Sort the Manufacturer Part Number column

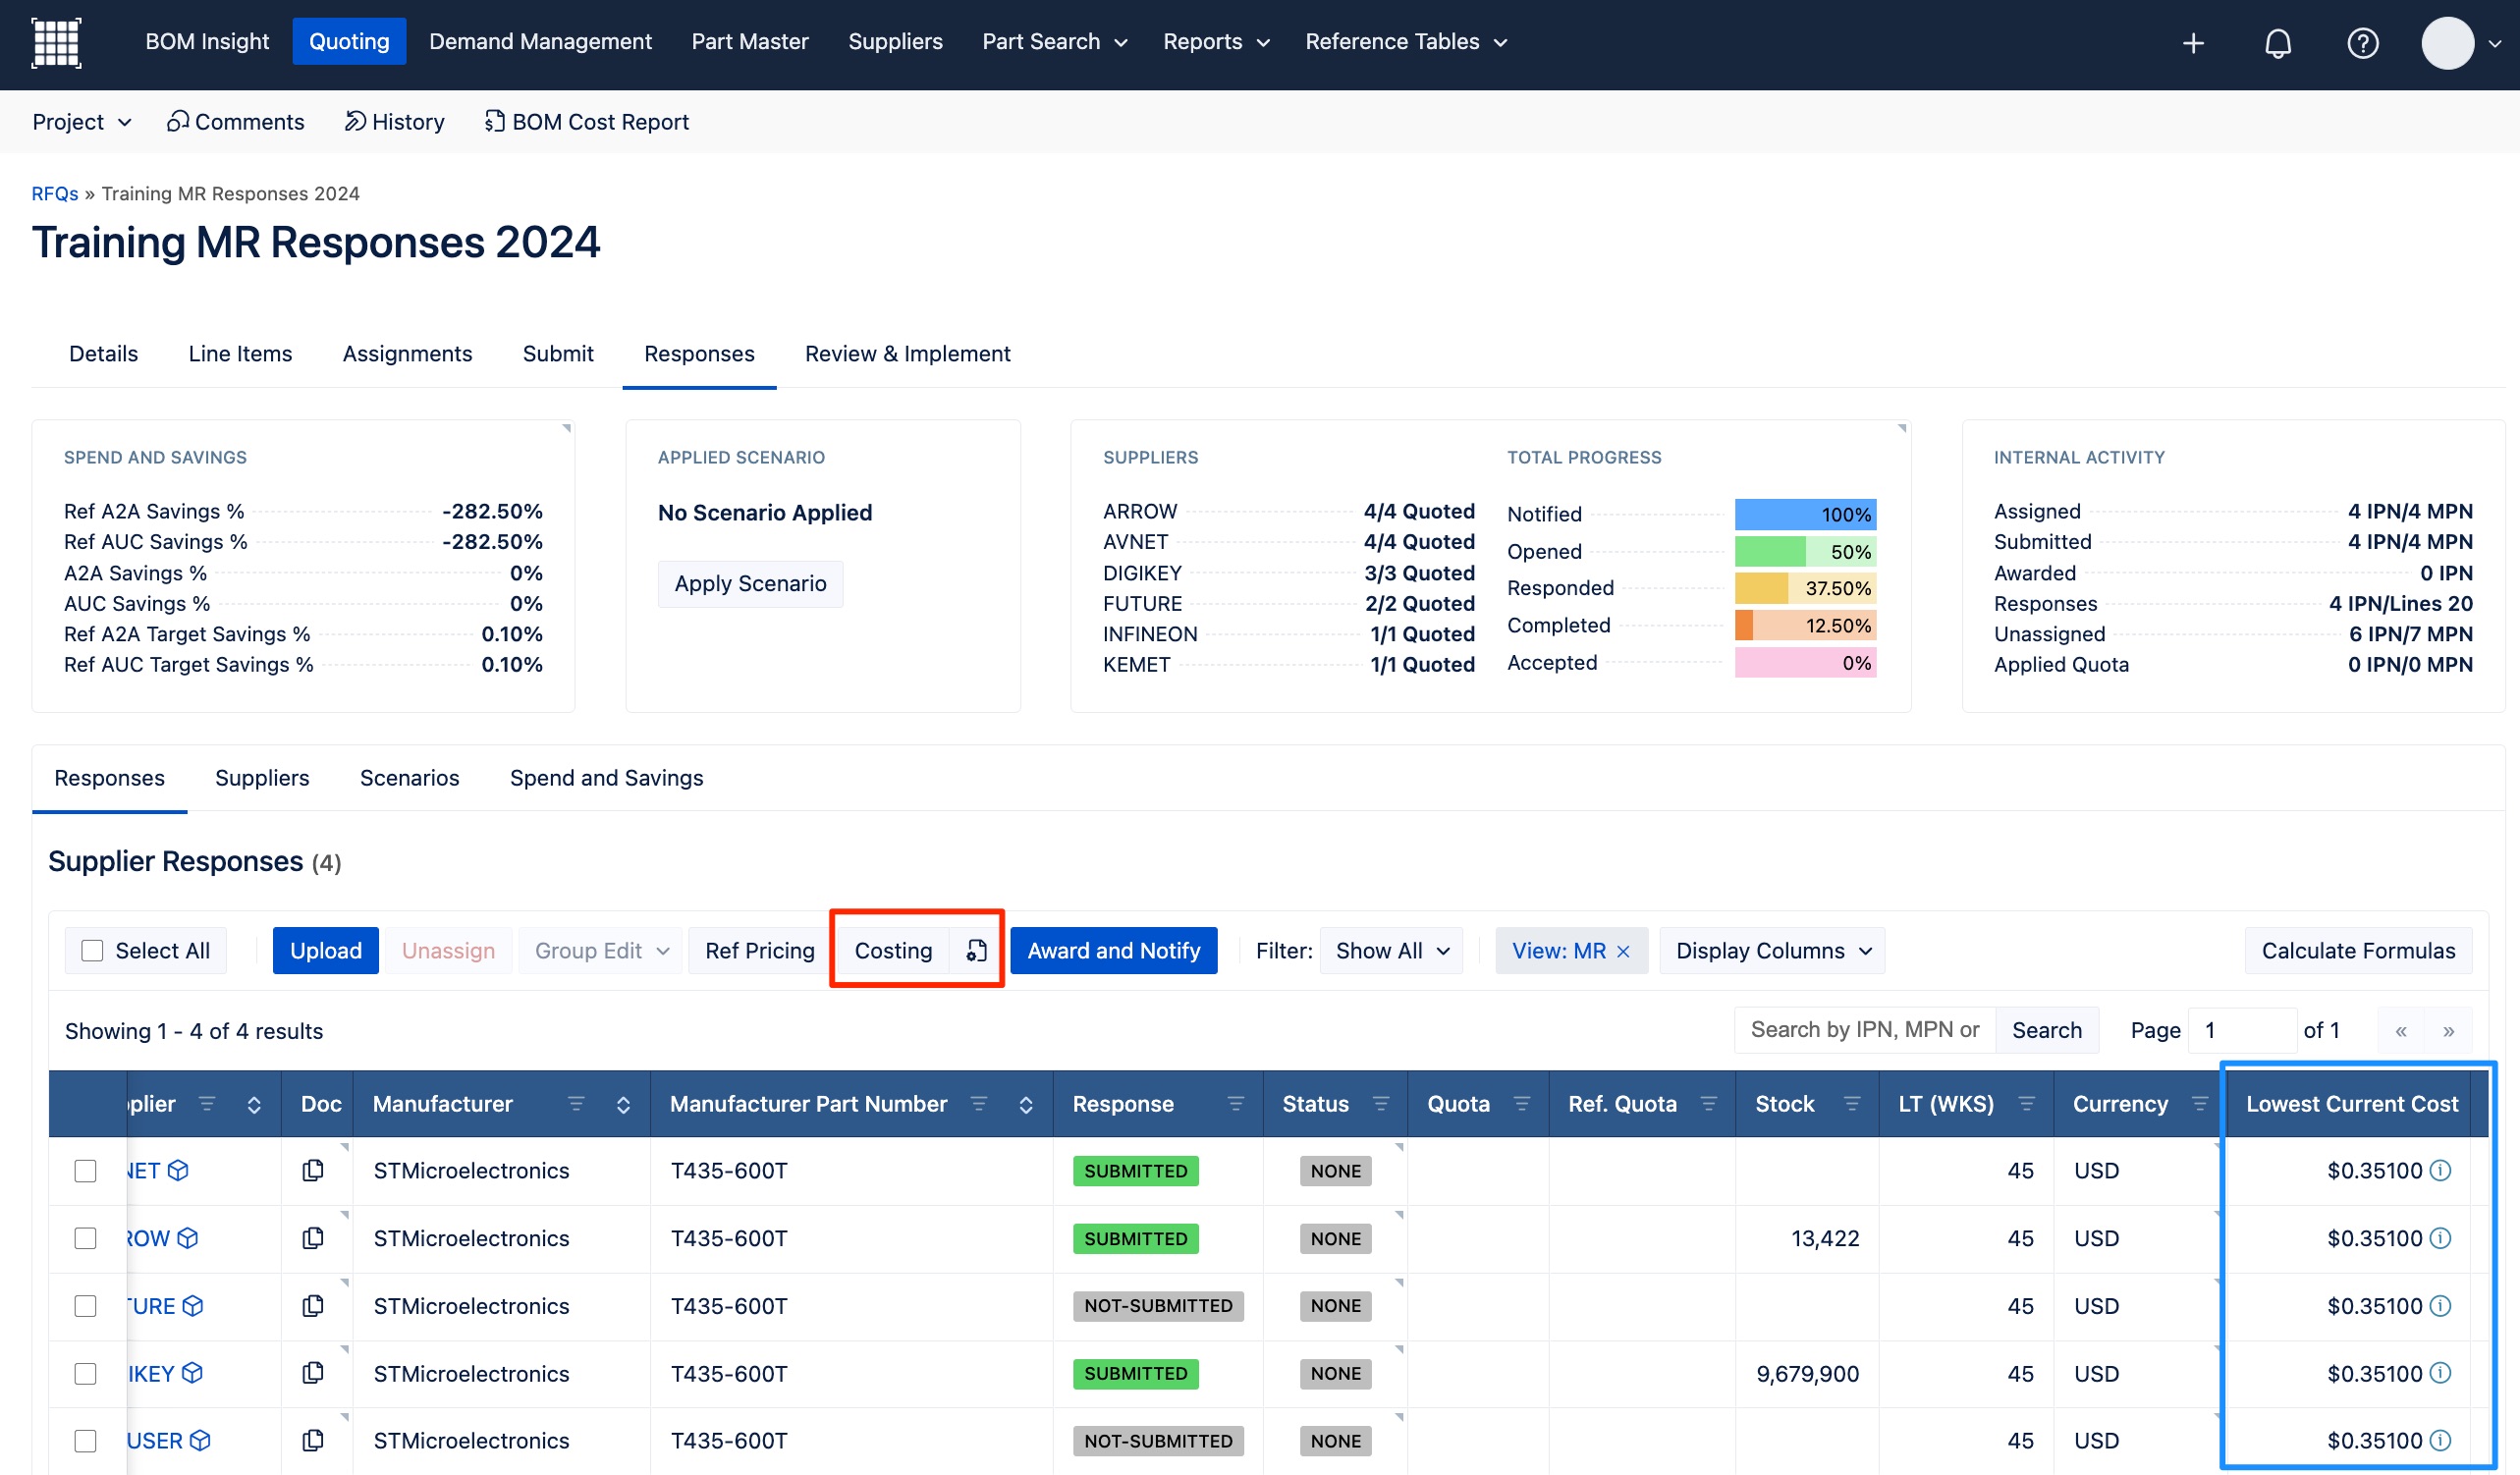tap(1026, 1104)
